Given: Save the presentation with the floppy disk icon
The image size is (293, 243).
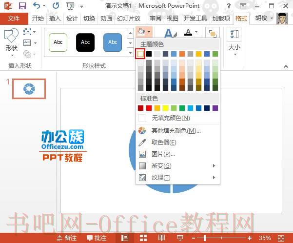Looking at the screenshot, I should [x=22, y=6].
